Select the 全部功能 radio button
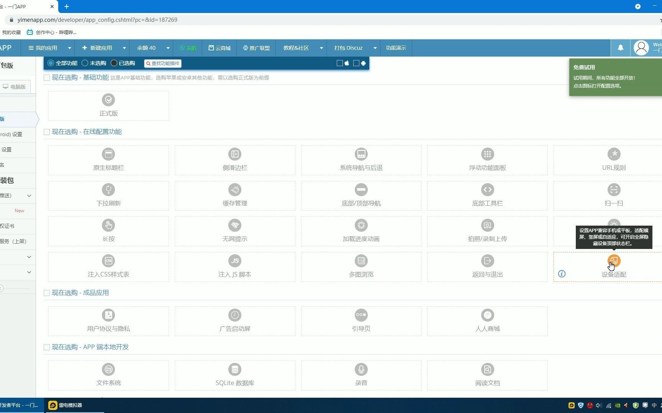Viewport: 662px width, 413px height. pos(51,63)
